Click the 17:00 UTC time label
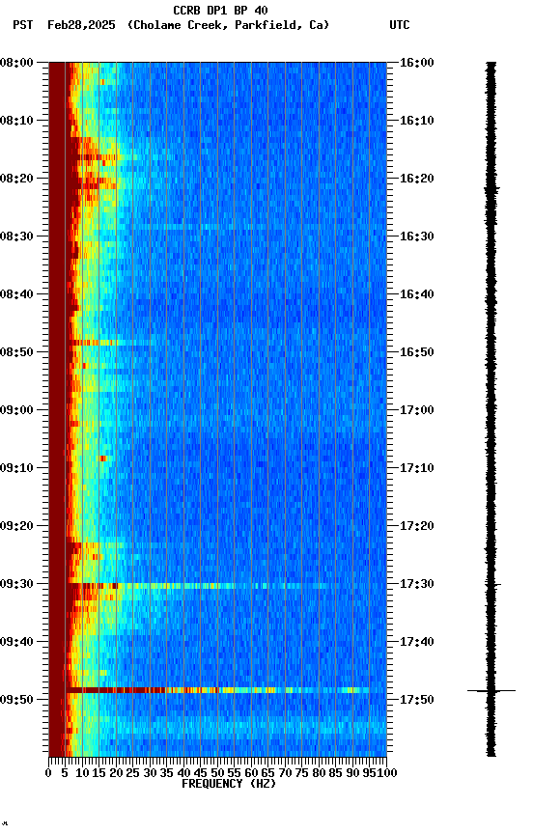 point(416,410)
